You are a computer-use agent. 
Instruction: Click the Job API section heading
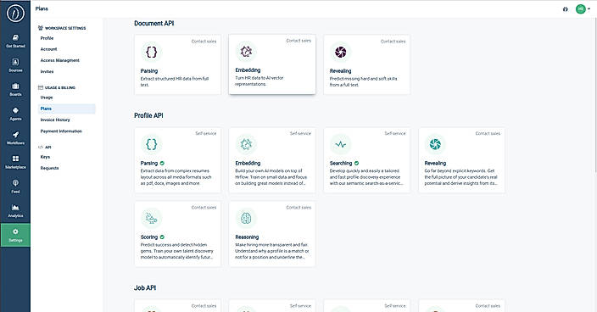coord(145,288)
